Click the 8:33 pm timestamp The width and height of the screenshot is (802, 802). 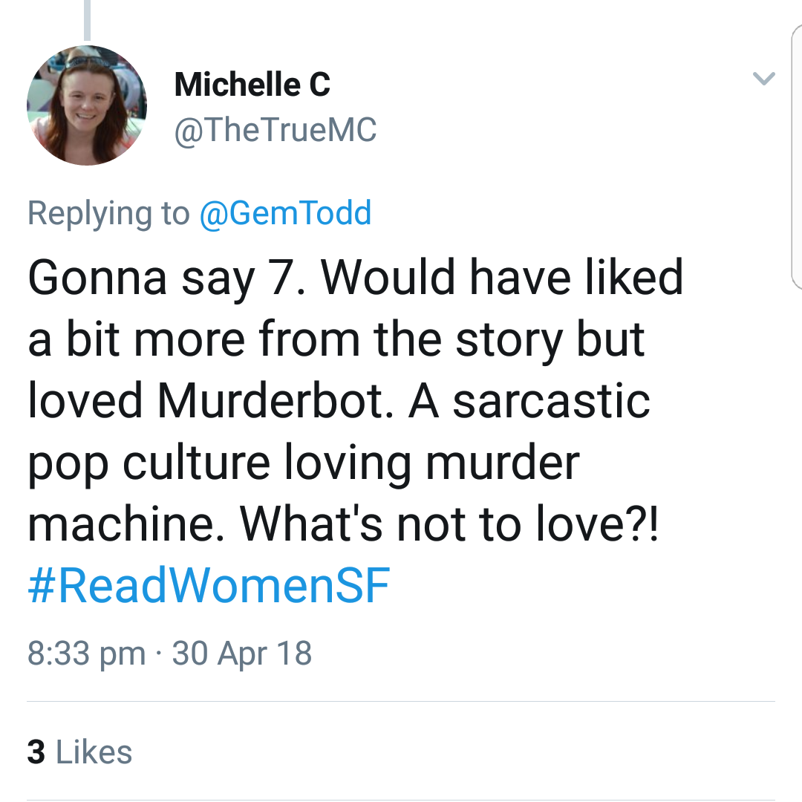click(x=86, y=653)
